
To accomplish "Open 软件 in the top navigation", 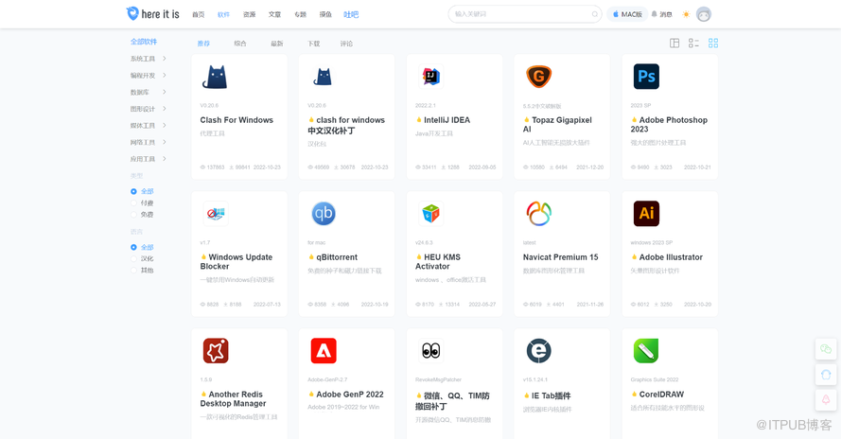I will click(223, 14).
